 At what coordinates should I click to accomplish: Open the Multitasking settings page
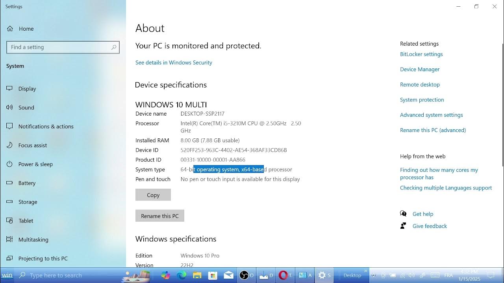(x=28, y=240)
